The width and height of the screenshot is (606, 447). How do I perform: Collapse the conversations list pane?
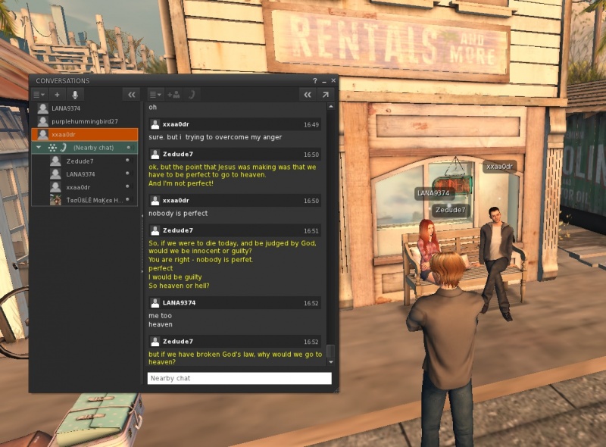click(132, 95)
